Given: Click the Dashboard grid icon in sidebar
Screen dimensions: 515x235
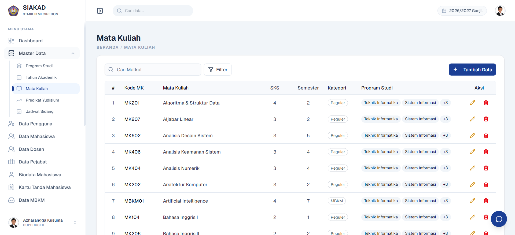Looking at the screenshot, I should (x=11, y=40).
